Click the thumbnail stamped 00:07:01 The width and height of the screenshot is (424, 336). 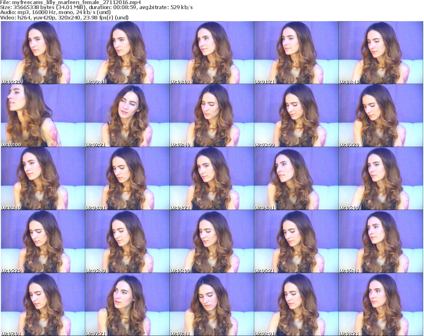(43, 305)
